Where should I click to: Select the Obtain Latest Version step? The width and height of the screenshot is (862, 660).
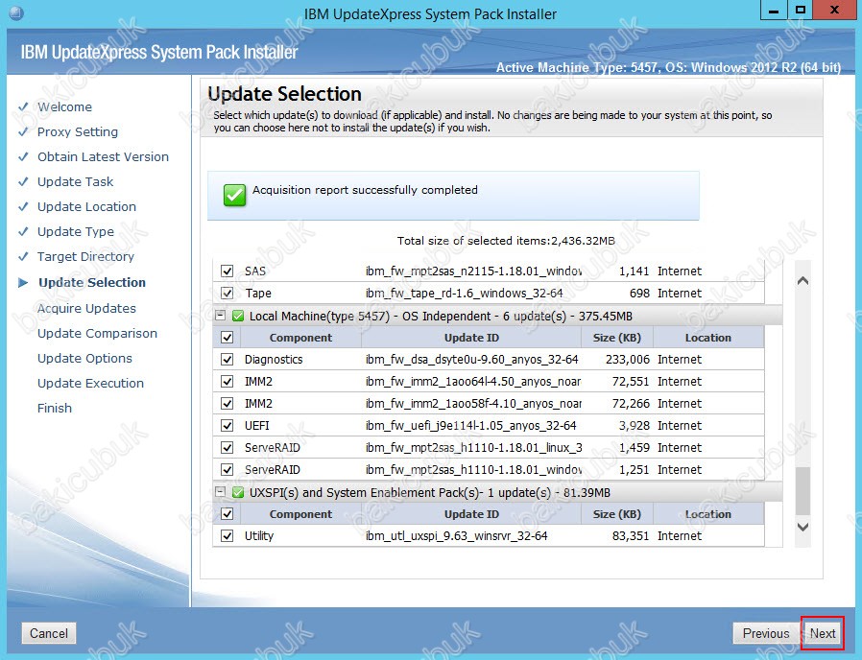(103, 156)
